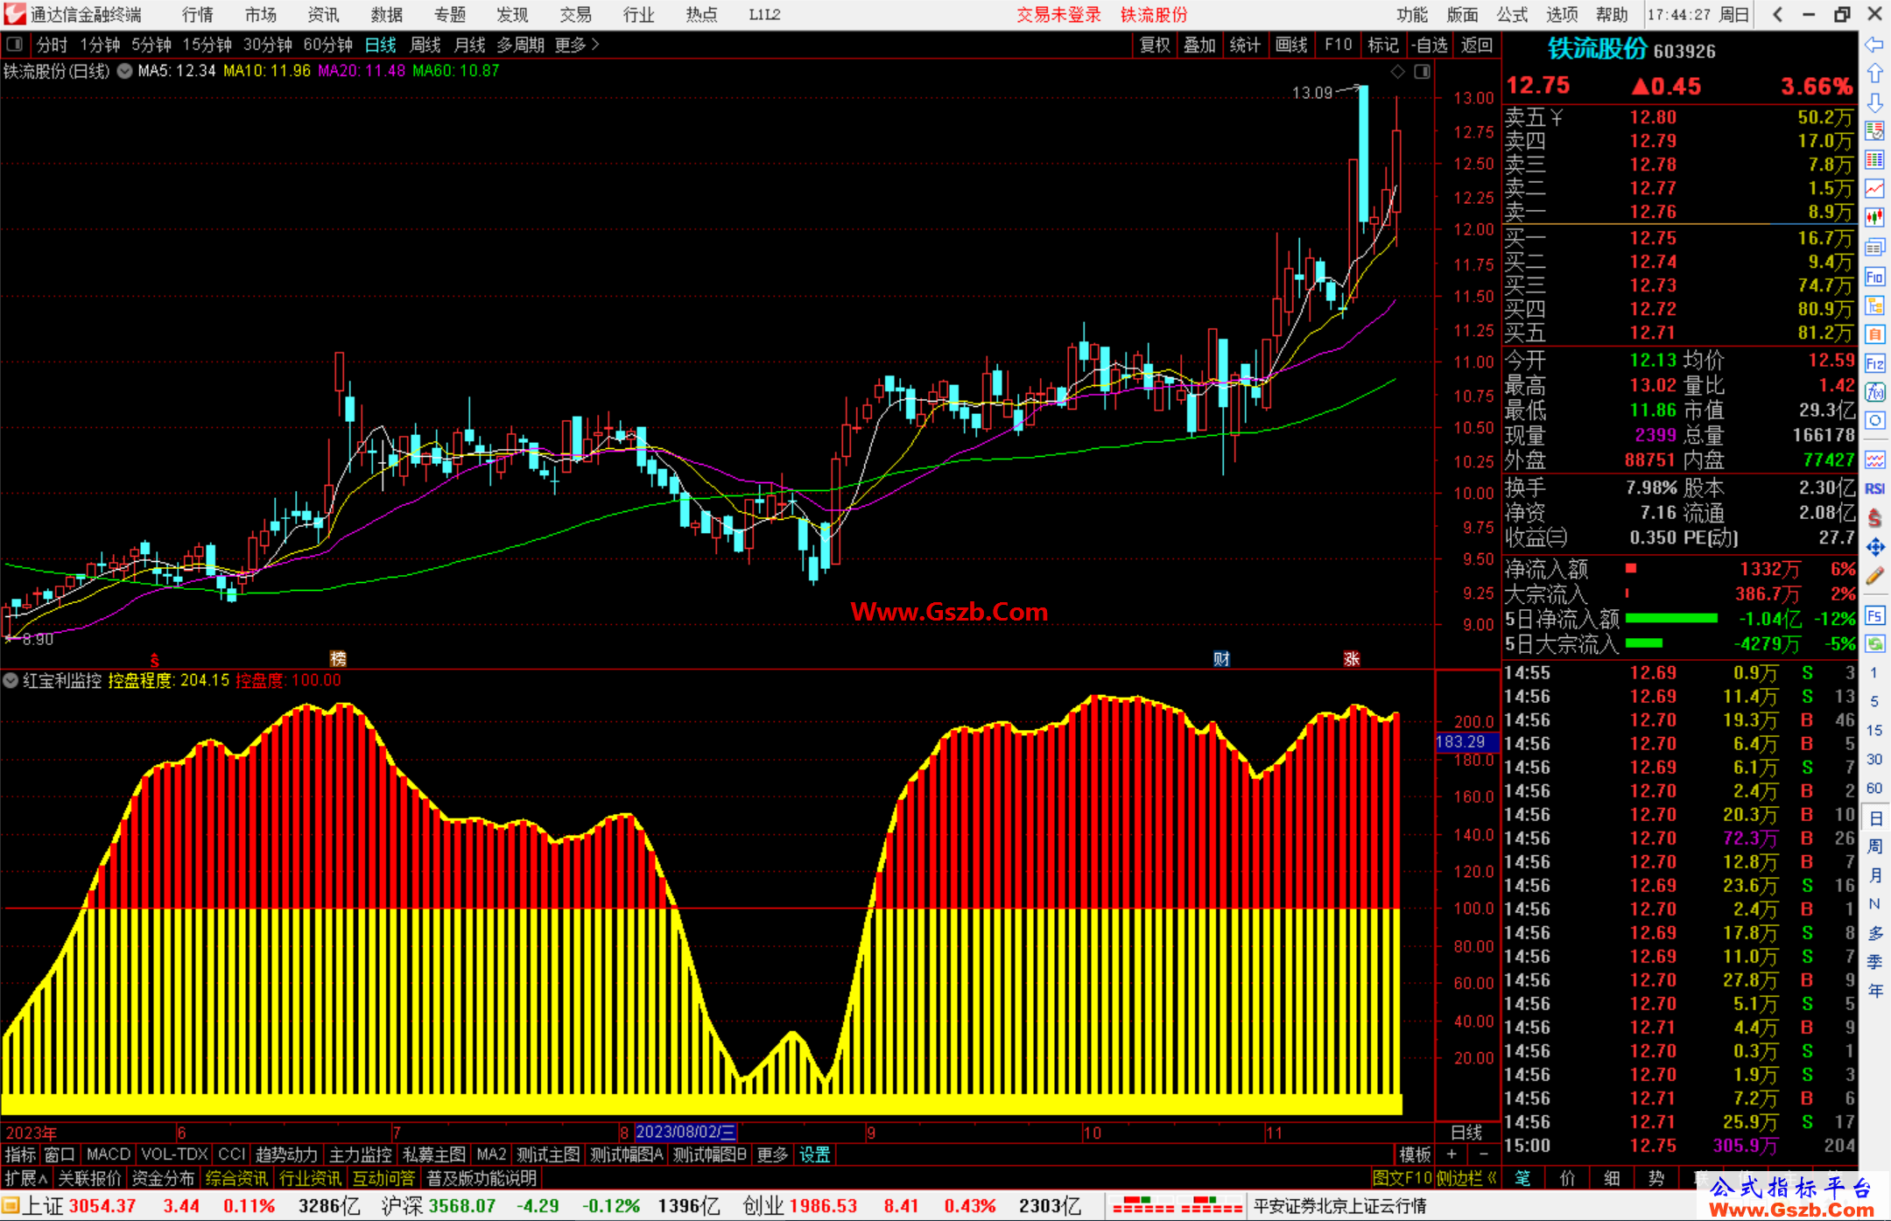Open the f(x) formula sidebar icon

click(1874, 392)
